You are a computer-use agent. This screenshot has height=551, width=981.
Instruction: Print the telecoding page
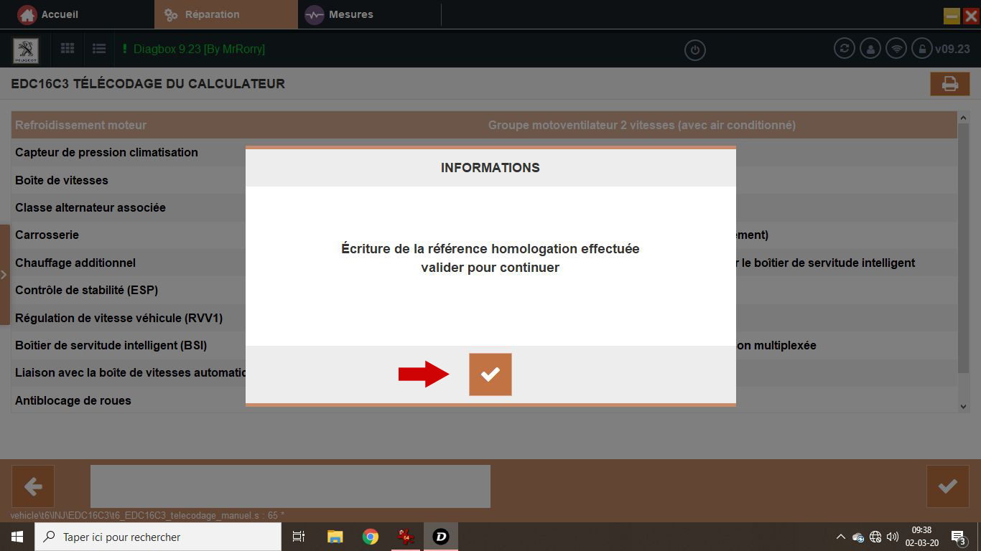tap(950, 84)
